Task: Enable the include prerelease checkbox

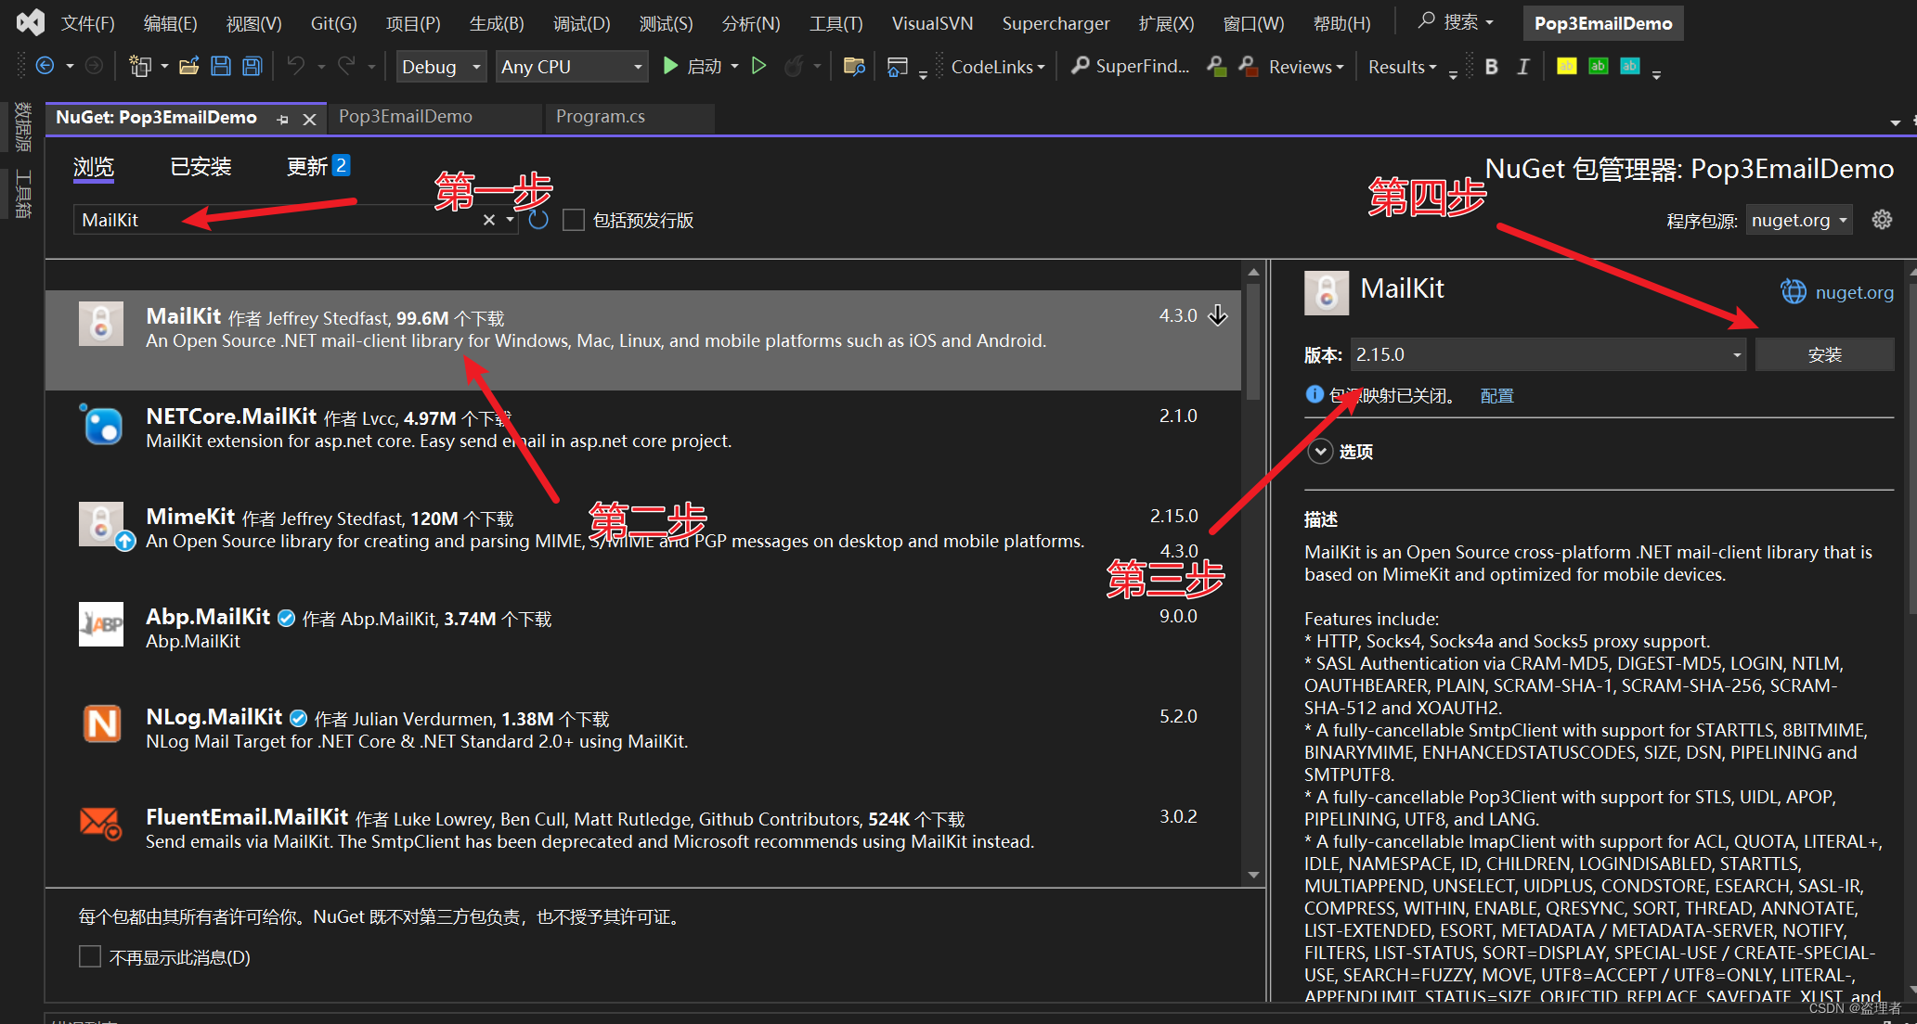Action: click(x=574, y=220)
